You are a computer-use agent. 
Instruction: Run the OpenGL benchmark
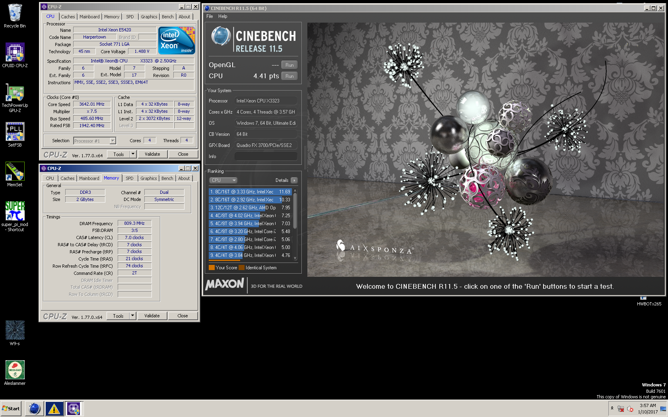(289, 65)
